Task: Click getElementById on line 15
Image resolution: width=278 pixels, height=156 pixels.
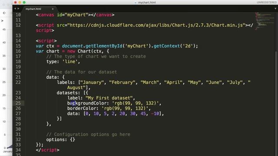Action: [x=104, y=46]
